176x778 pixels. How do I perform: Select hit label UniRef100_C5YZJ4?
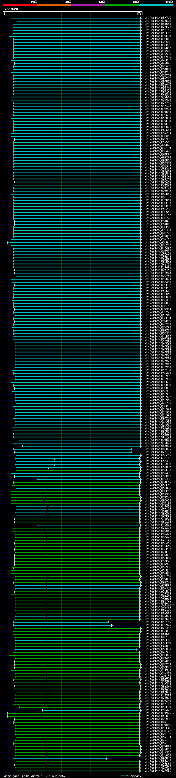click(x=158, y=133)
